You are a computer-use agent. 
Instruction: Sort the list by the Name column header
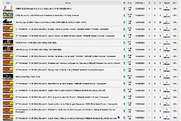click(68, 3)
